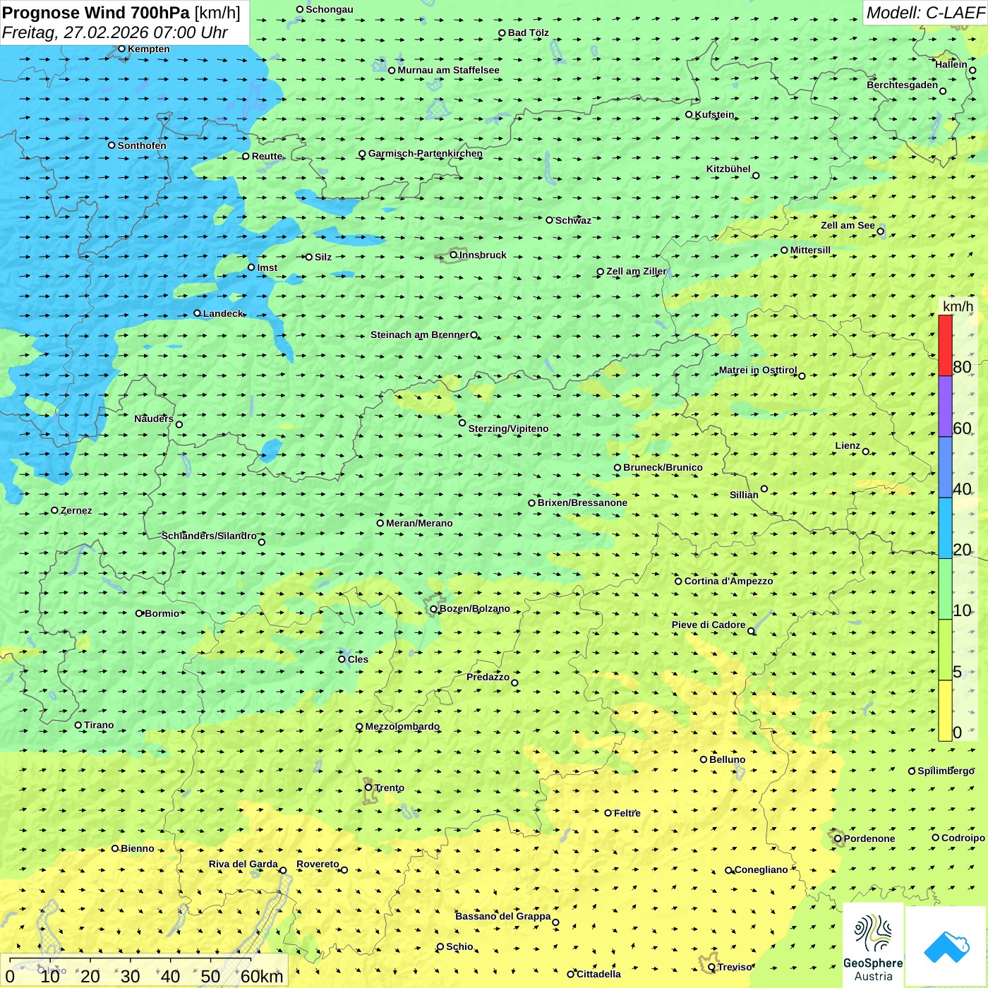988x988 pixels.
Task: Click the Riva del Garda marker
Action: (x=283, y=870)
